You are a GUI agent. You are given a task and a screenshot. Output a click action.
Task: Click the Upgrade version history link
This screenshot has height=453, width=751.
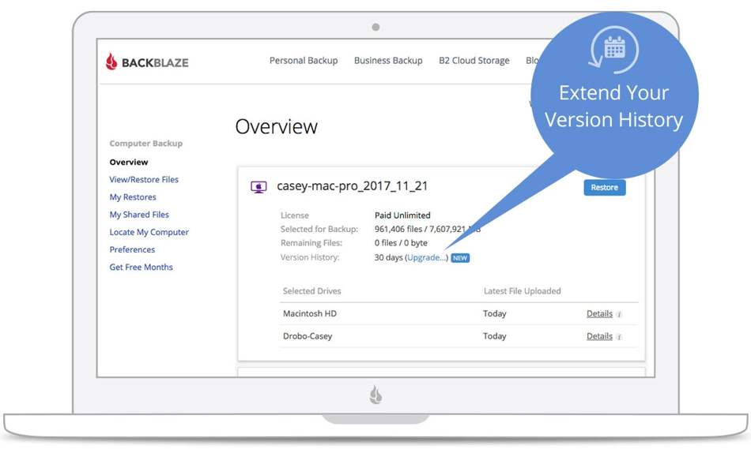click(427, 257)
